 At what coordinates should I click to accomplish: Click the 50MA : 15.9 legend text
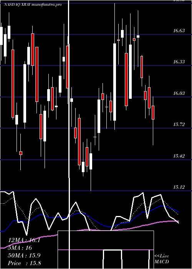click(24, 256)
